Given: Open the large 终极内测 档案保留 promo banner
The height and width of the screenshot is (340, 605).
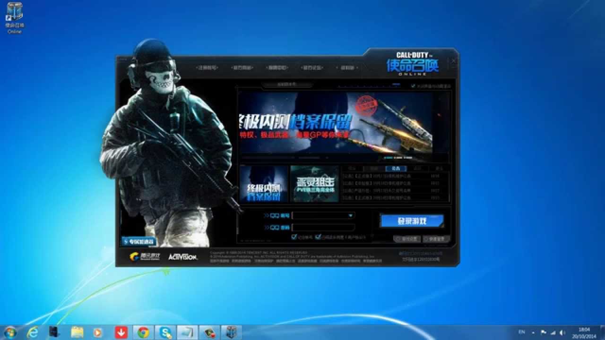Looking at the screenshot, I should (x=336, y=123).
